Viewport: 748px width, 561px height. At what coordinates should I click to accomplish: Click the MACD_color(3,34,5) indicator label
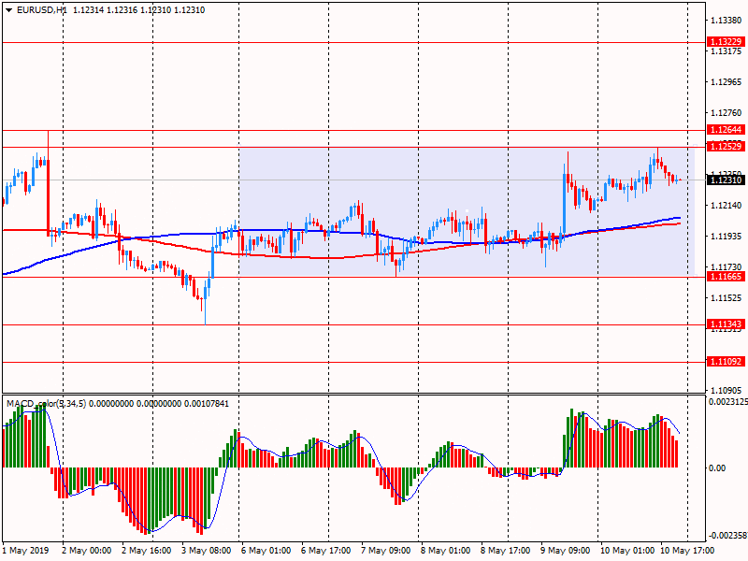click(58, 404)
